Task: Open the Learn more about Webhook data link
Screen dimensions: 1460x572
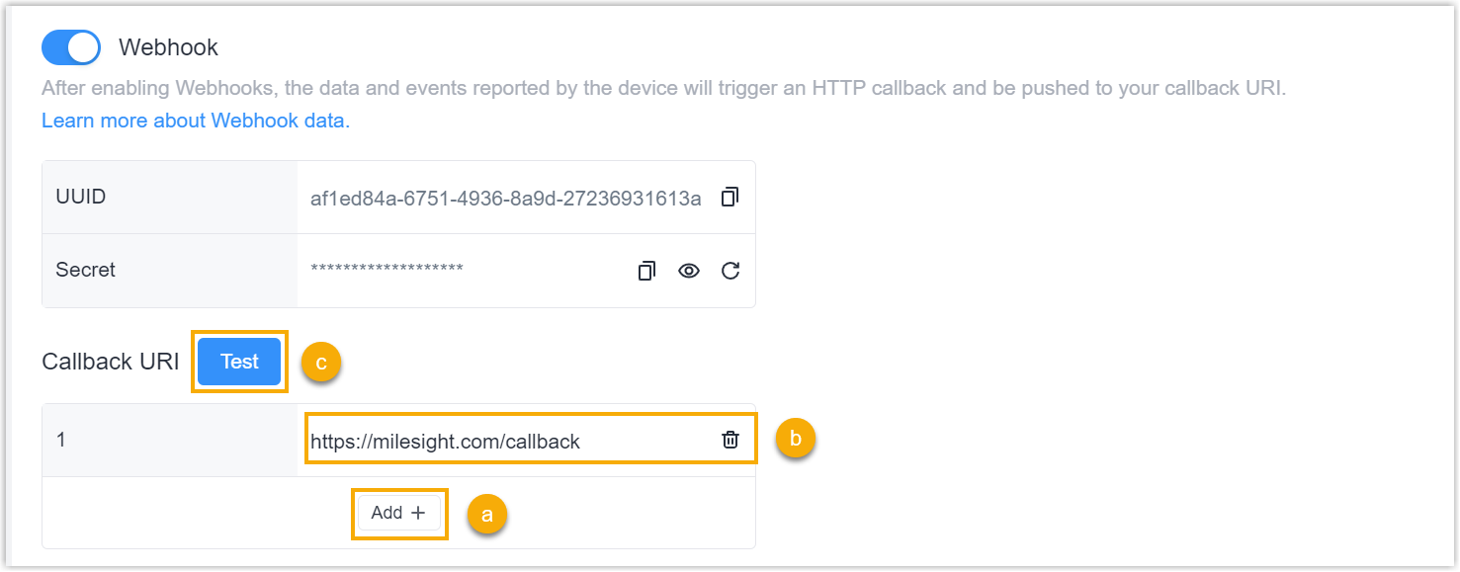Action: pyautogui.click(x=196, y=121)
